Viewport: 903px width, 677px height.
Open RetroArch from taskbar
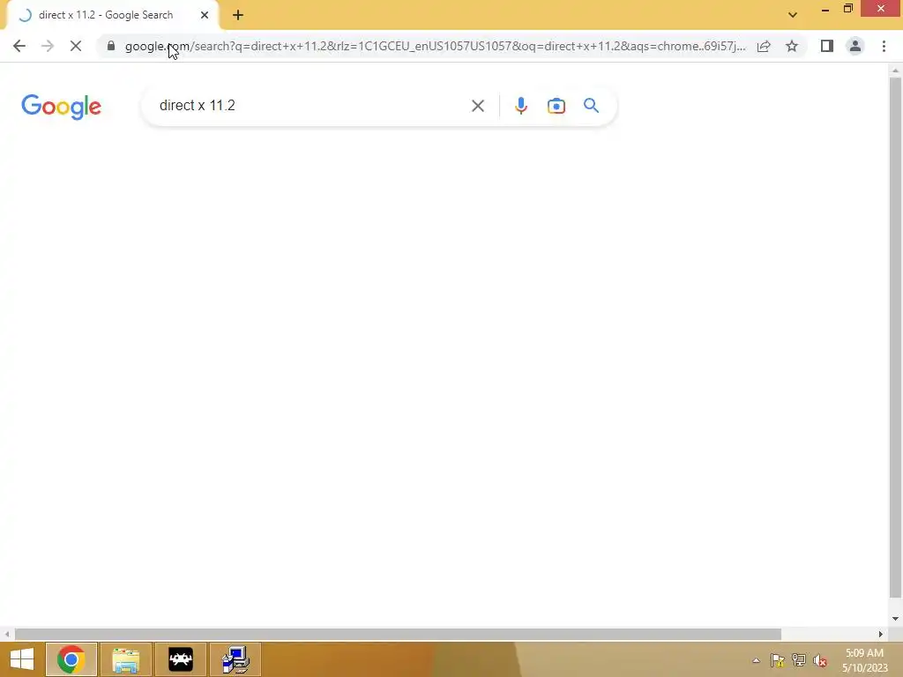coord(180,659)
